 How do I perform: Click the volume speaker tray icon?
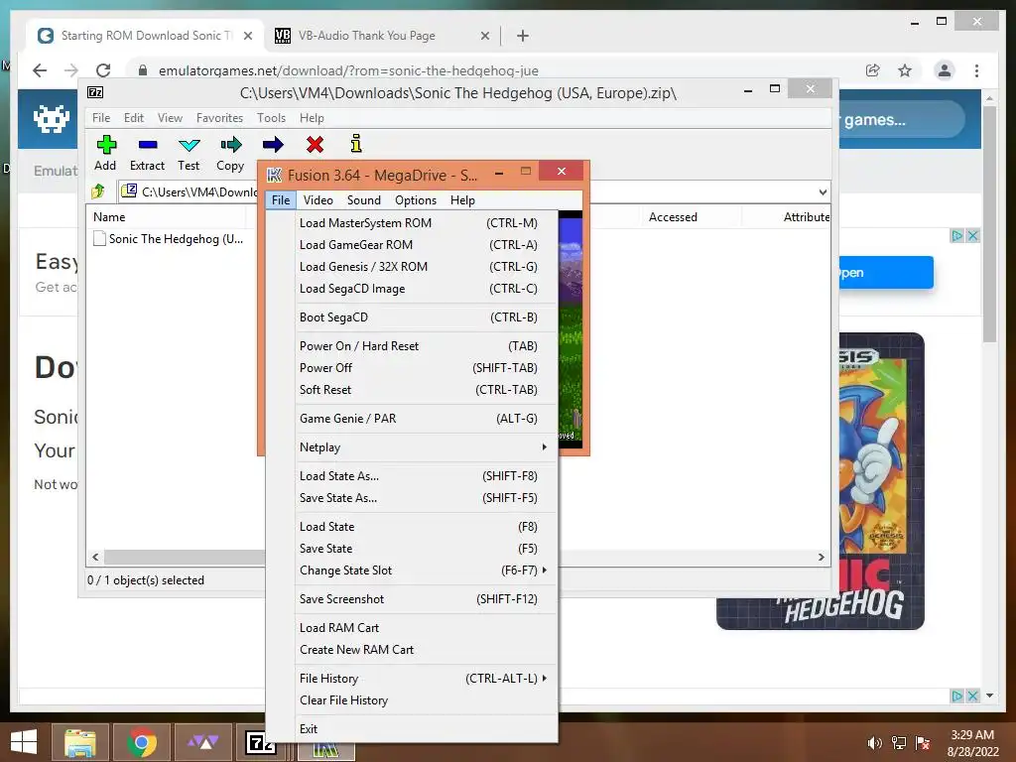[x=874, y=742]
